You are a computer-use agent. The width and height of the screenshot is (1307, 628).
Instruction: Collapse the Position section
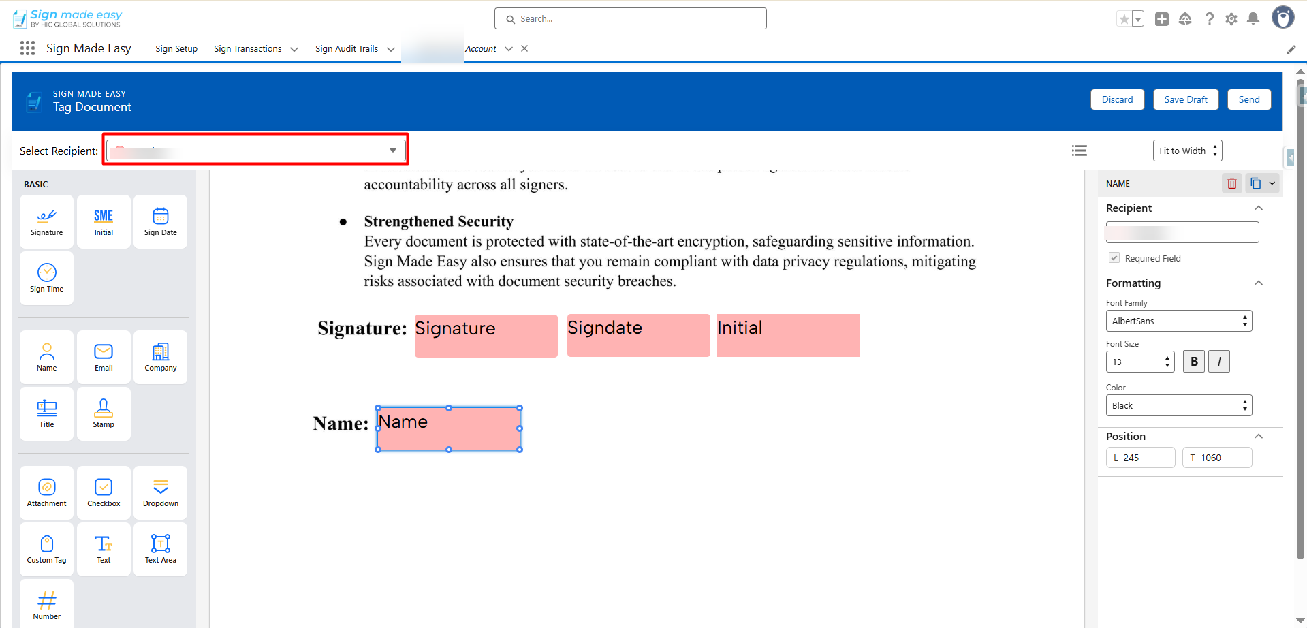tap(1259, 437)
